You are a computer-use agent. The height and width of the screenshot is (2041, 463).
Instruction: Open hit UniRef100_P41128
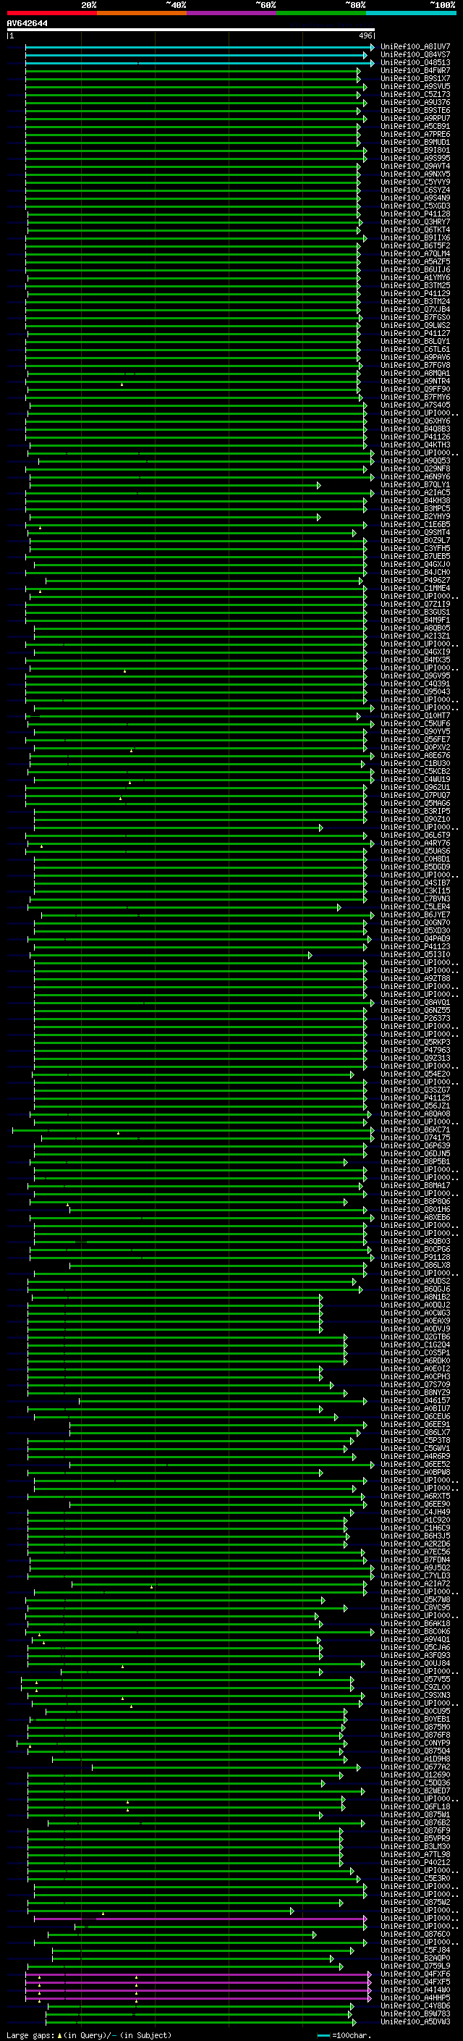[x=415, y=215]
